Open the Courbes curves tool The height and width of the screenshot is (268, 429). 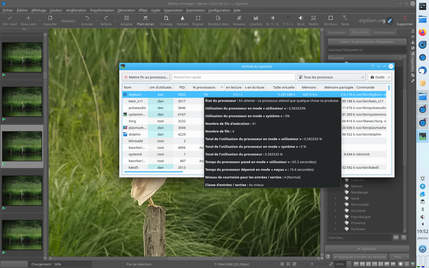click(x=256, y=21)
